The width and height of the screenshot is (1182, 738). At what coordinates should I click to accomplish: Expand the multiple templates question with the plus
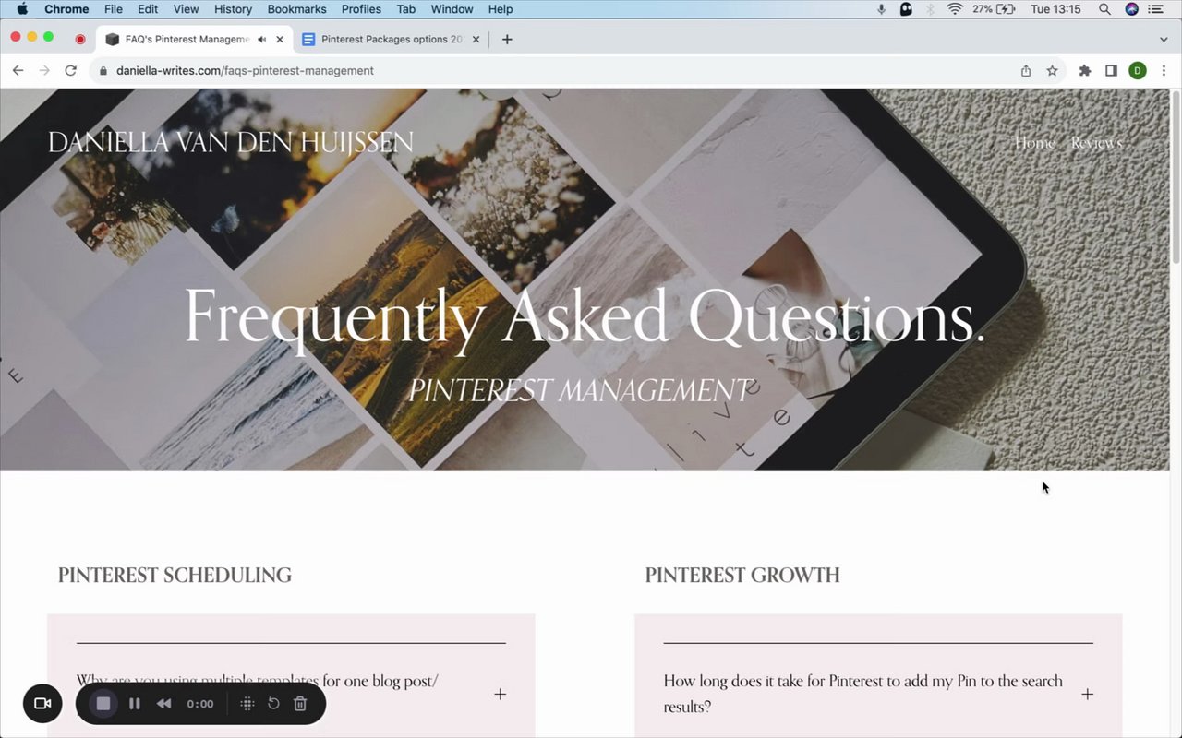click(x=500, y=694)
